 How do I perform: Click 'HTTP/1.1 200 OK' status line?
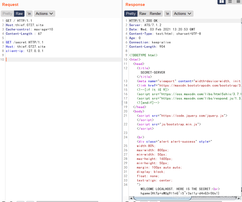(143, 21)
